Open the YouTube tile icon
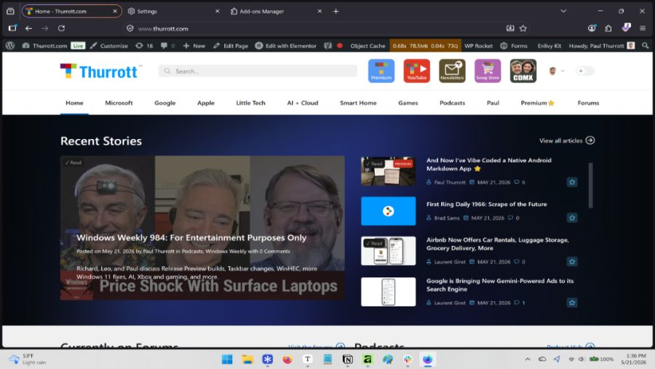The width and height of the screenshot is (655, 369). coord(416,71)
